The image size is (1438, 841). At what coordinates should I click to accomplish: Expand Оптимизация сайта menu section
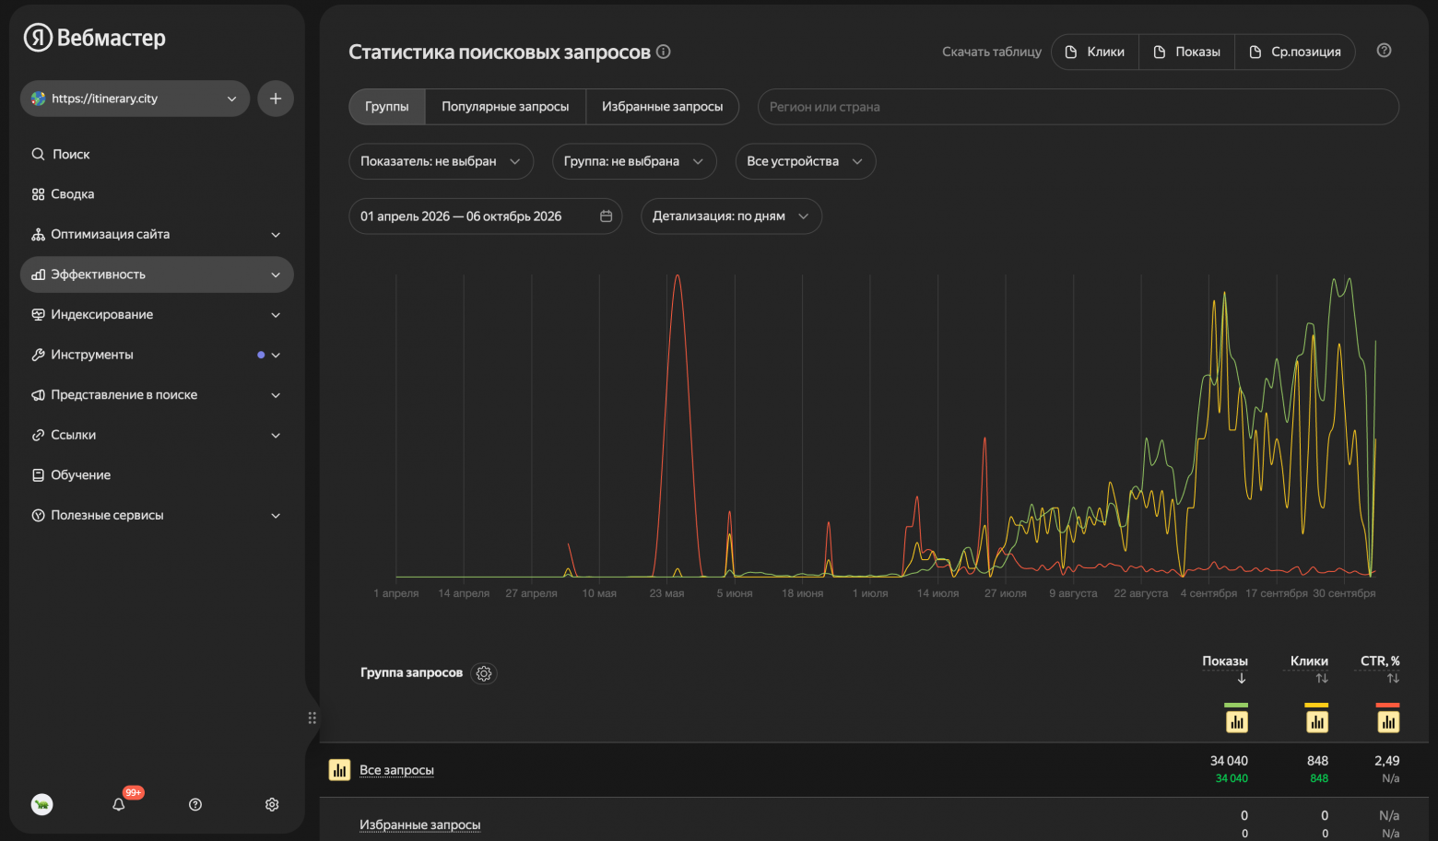(157, 234)
